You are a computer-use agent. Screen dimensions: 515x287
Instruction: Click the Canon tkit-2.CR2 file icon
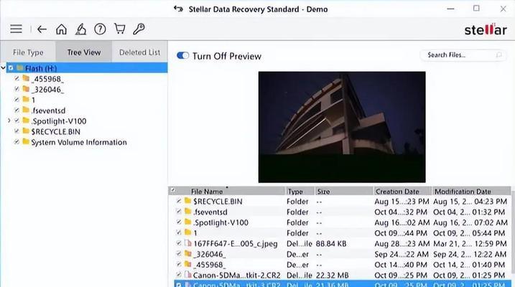(x=188, y=275)
